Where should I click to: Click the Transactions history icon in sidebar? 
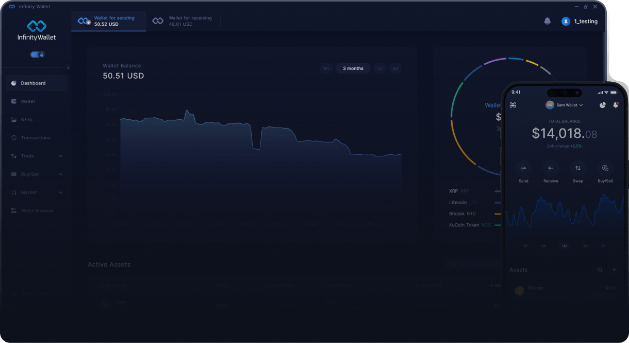coord(14,138)
